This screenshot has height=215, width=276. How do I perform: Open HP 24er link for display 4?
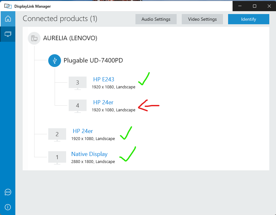(x=103, y=102)
